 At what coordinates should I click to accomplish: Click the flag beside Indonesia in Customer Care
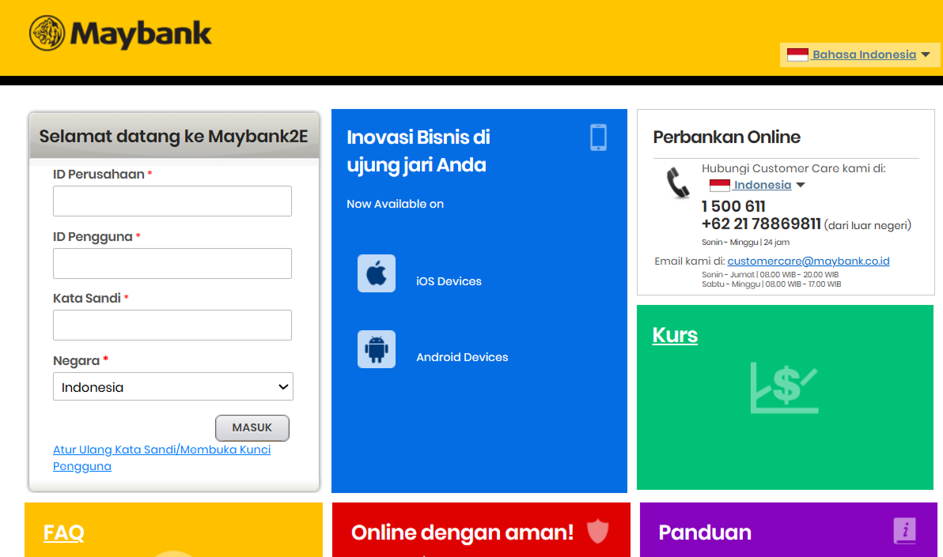point(719,185)
